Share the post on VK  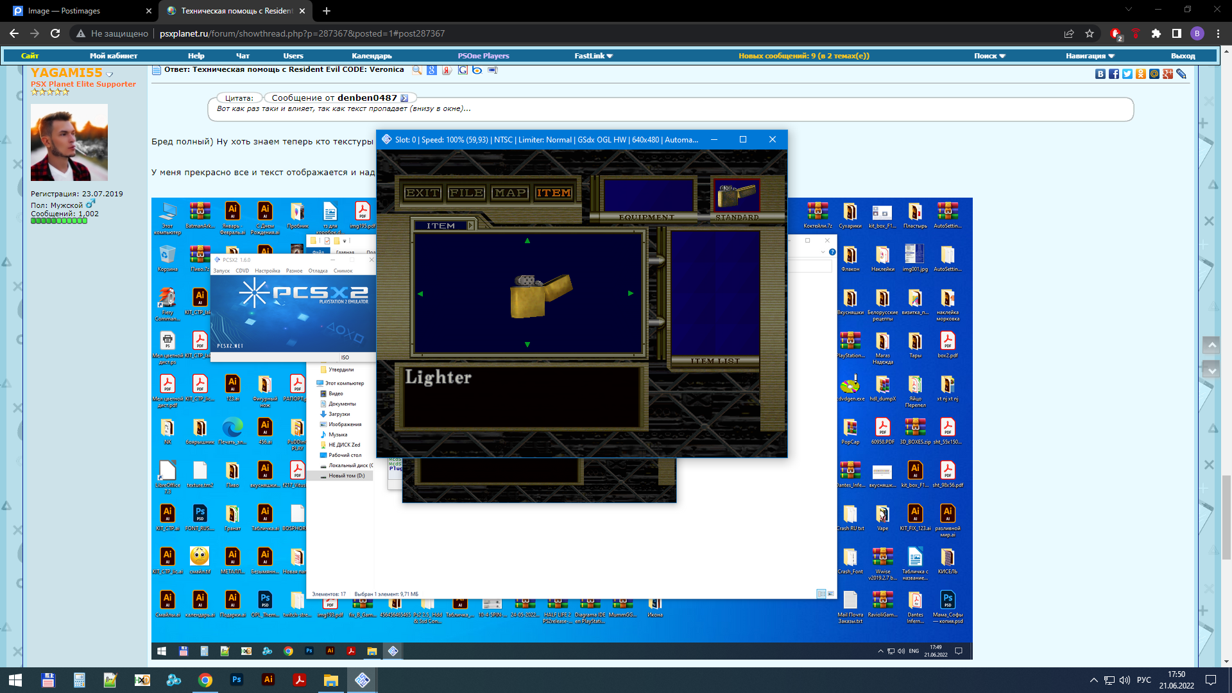pyautogui.click(x=1100, y=74)
